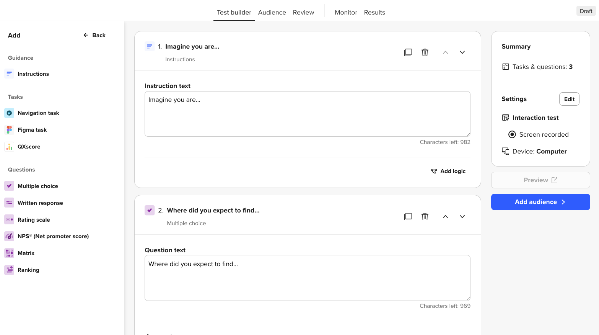Delete the multiple choice question
Viewport: 599px width, 335px height.
coord(425,216)
